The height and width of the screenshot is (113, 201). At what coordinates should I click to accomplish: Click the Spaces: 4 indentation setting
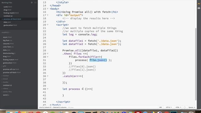(192, 107)
